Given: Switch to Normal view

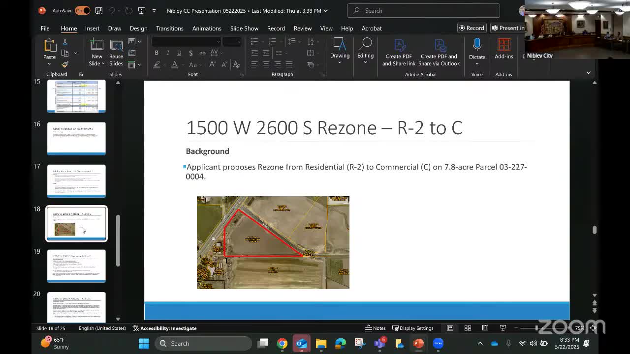Looking at the screenshot, I should (450, 328).
